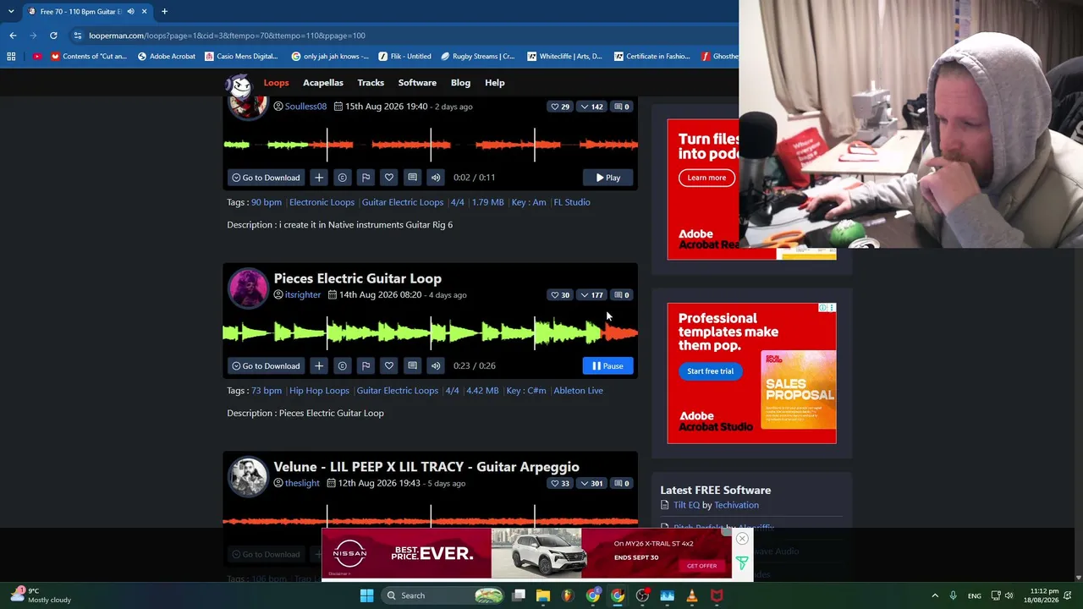The height and width of the screenshot is (609, 1083).
Task: Open the Loops menu
Action: [276, 83]
